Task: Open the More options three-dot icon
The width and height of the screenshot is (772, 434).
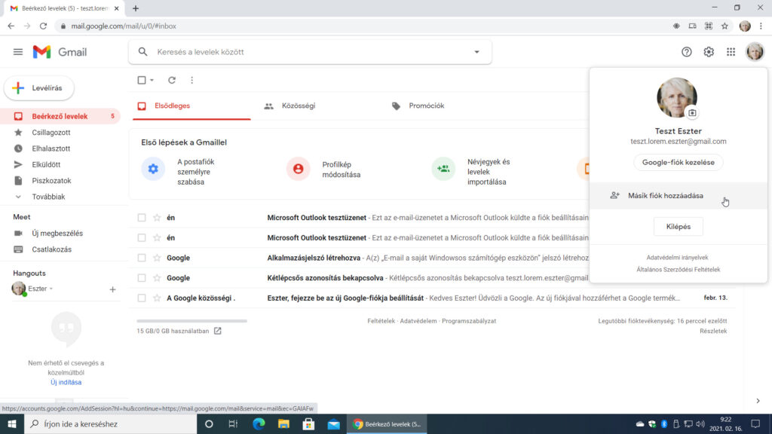Action: [192, 80]
